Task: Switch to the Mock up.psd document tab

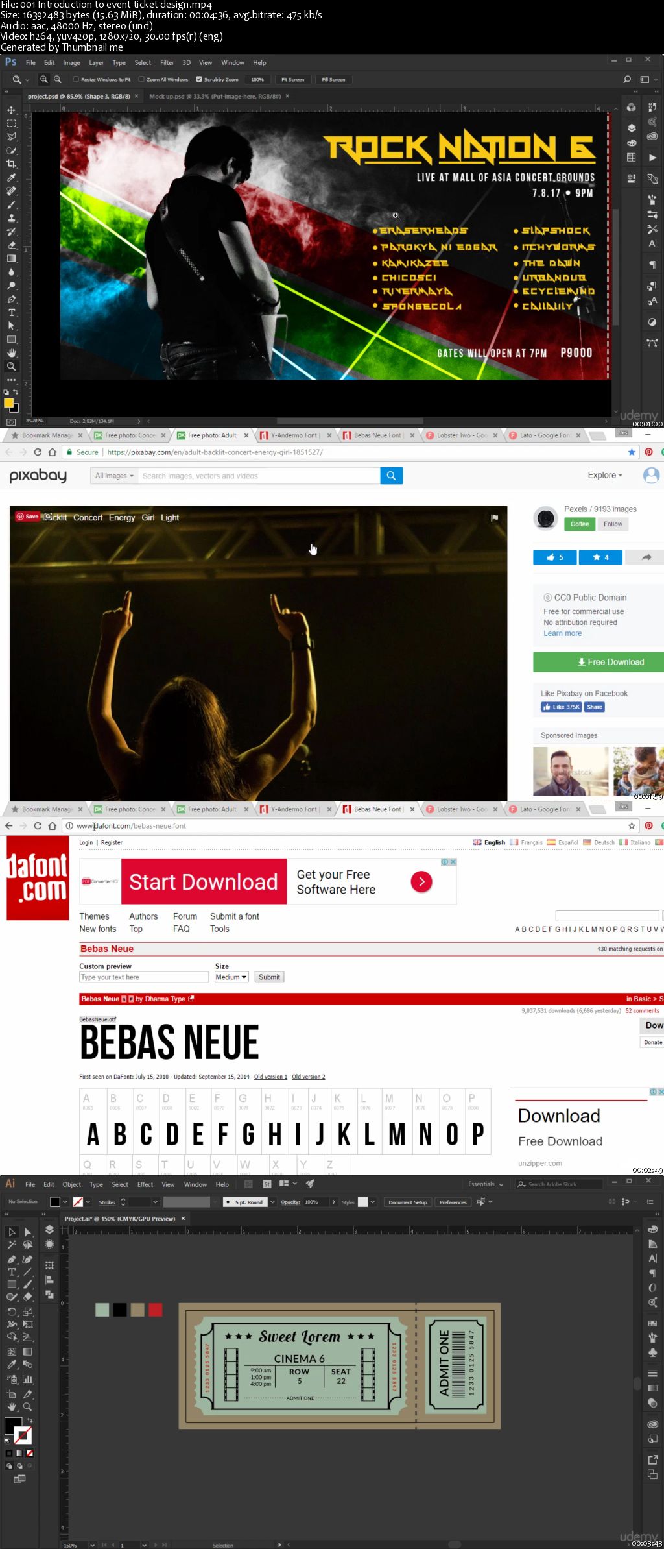Action: 215,97
